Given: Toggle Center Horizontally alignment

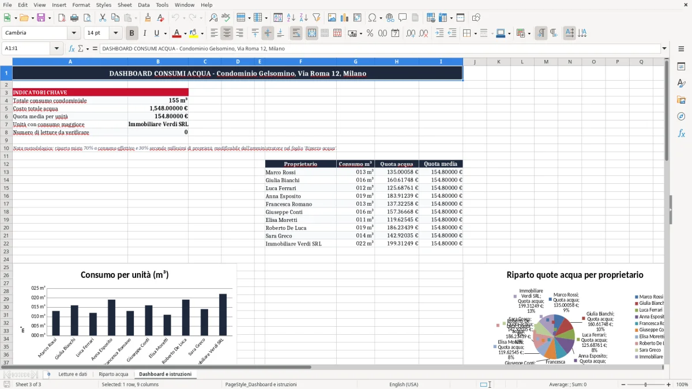Looking at the screenshot, I should point(227,33).
